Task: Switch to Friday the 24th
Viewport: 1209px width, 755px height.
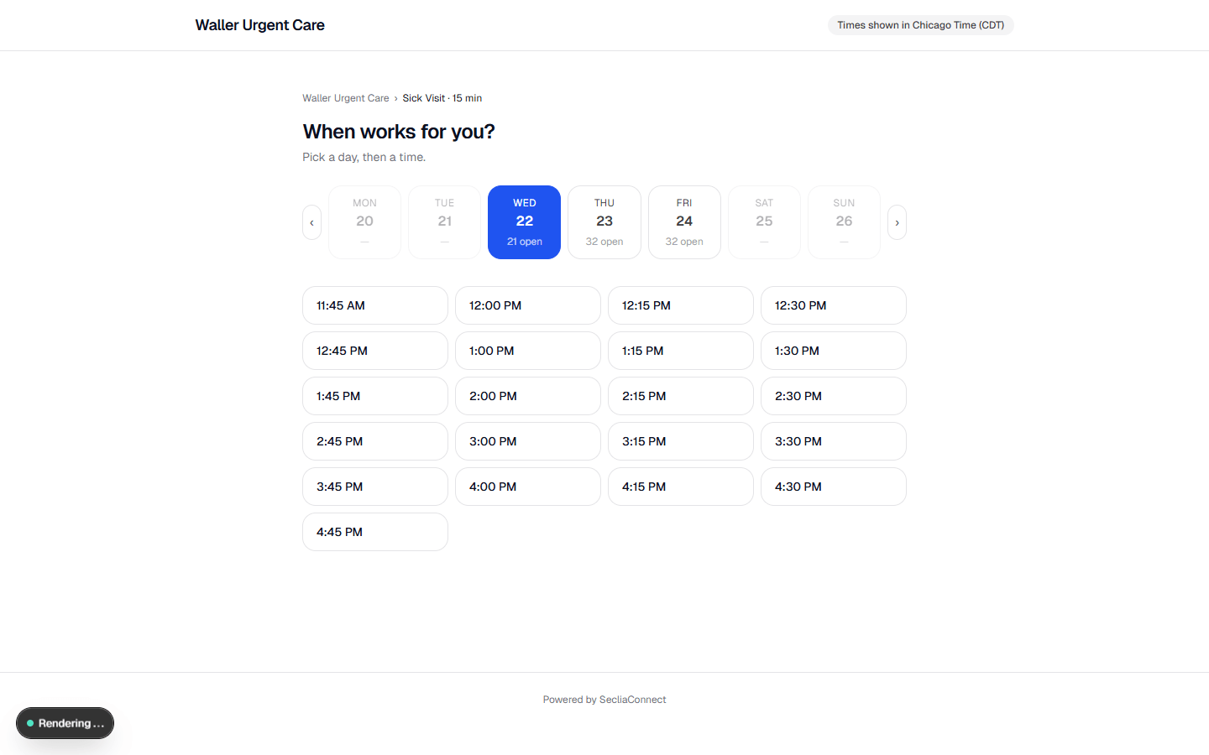Action: [684, 221]
